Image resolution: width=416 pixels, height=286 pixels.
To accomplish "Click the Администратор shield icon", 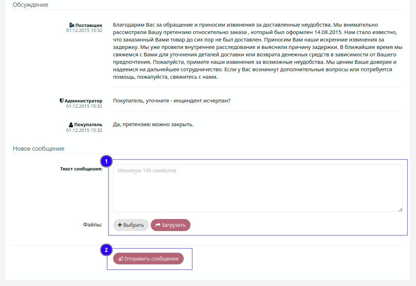I will tap(62, 101).
